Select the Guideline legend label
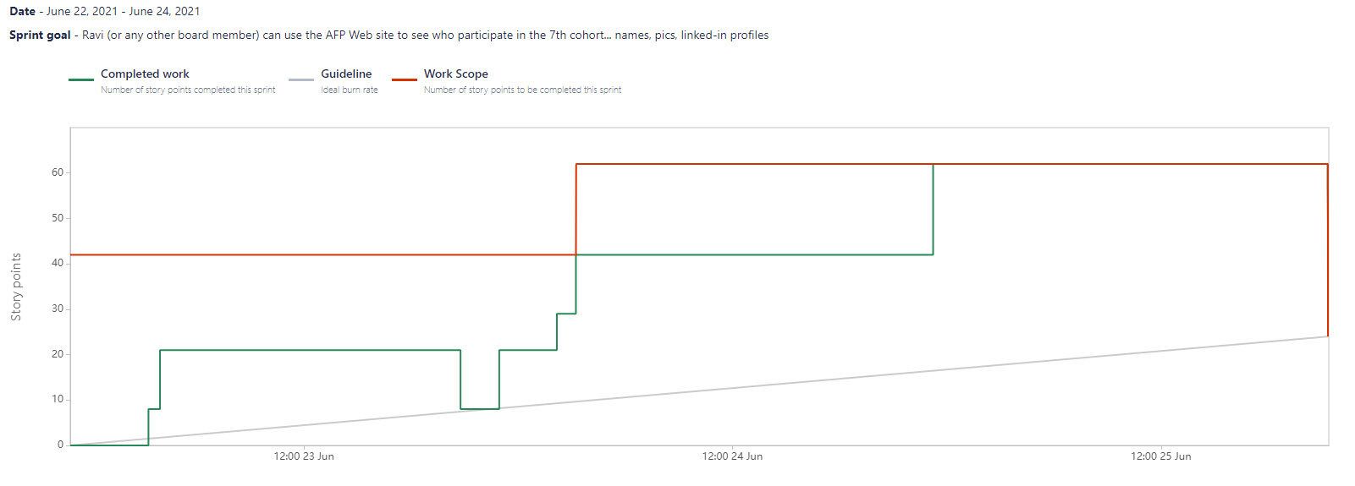1355x486 pixels. point(346,74)
